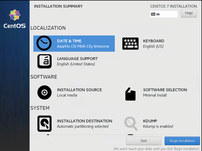Click the Help! button
The height and width of the screenshot is (151, 202).
pos(189,13)
